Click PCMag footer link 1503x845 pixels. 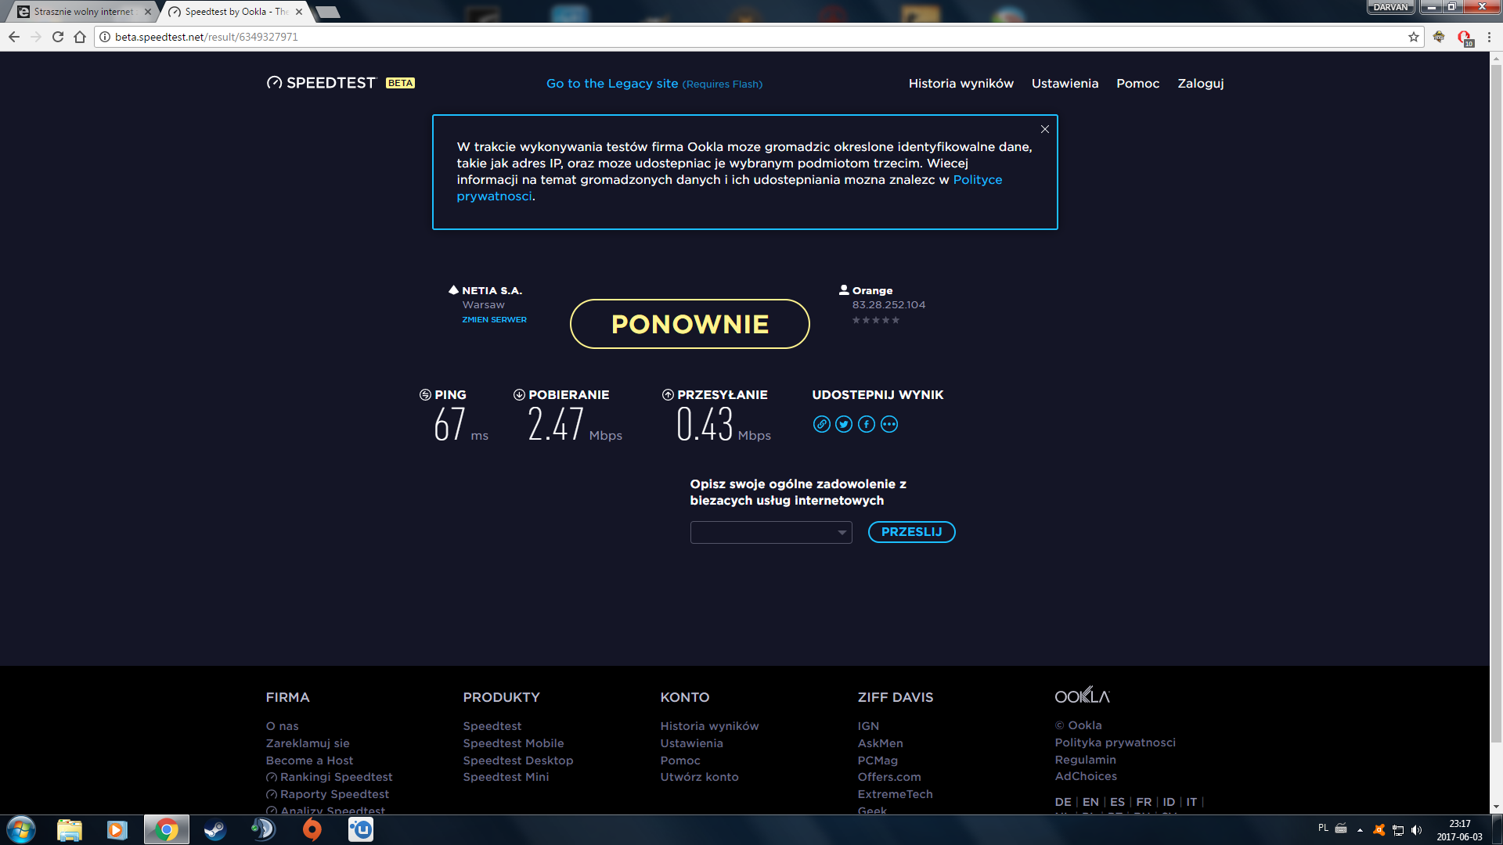point(878,760)
